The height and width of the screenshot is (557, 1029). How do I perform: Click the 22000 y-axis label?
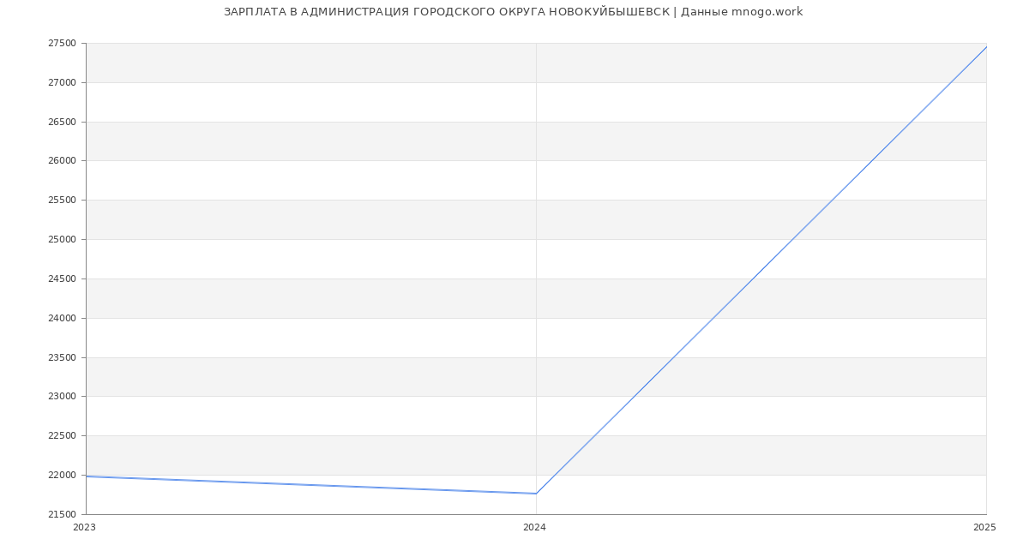click(x=62, y=476)
